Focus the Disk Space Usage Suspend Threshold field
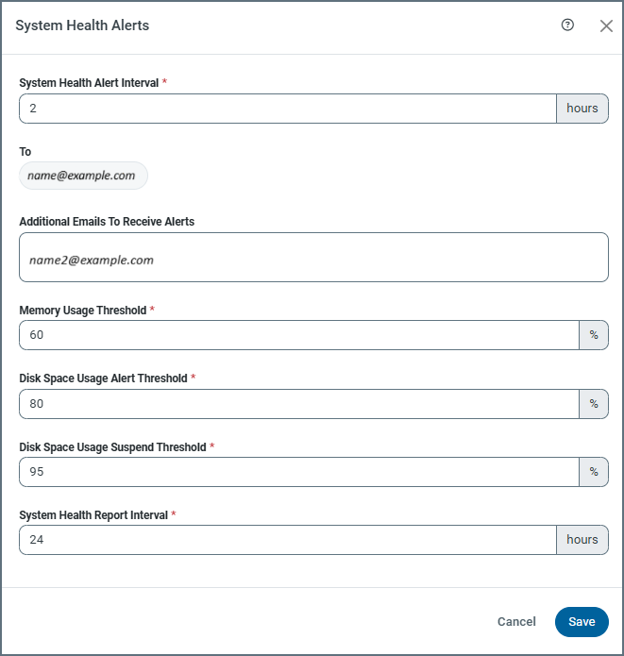The height and width of the screenshot is (656, 624). coord(298,472)
